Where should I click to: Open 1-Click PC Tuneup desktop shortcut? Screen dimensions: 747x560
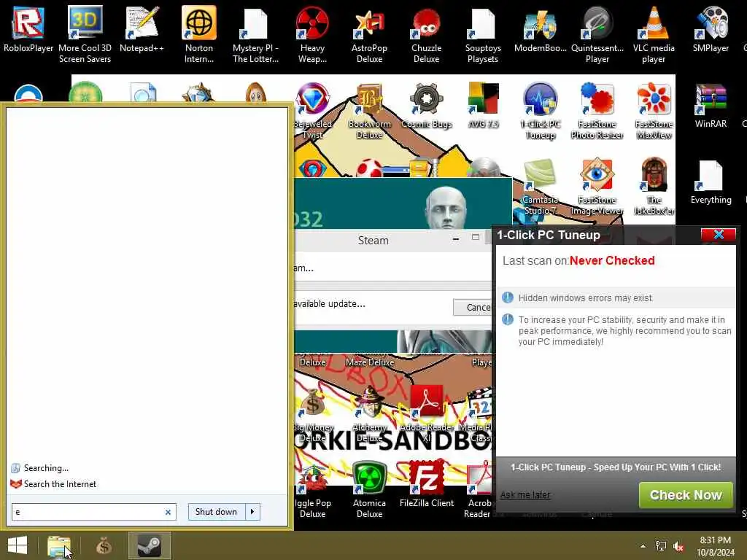[541, 111]
